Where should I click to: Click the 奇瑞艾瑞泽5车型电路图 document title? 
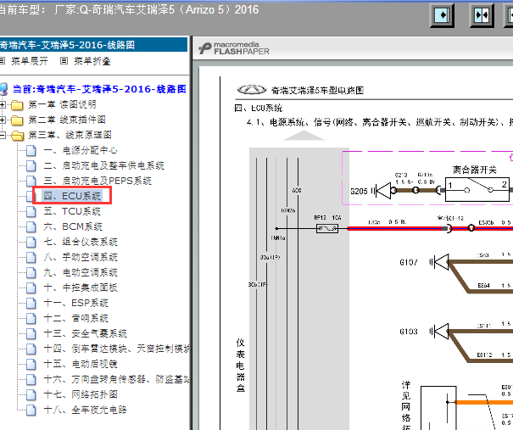pos(317,90)
